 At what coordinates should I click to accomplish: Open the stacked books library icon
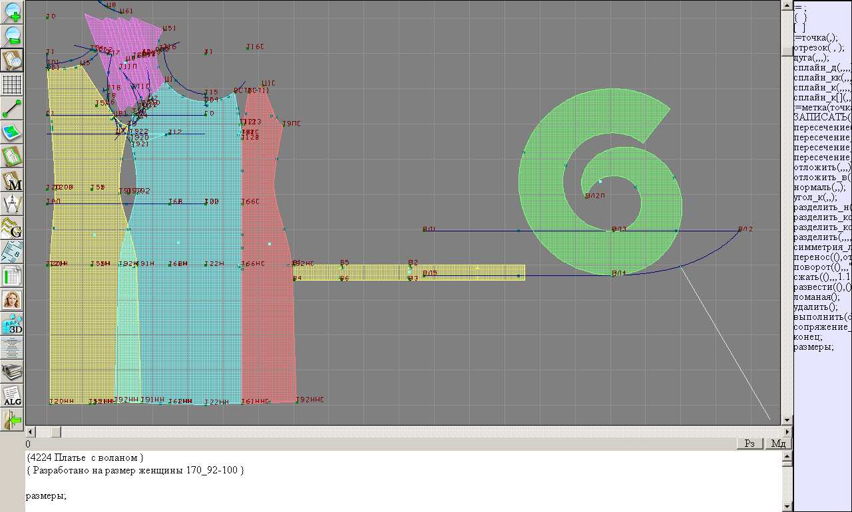13,372
